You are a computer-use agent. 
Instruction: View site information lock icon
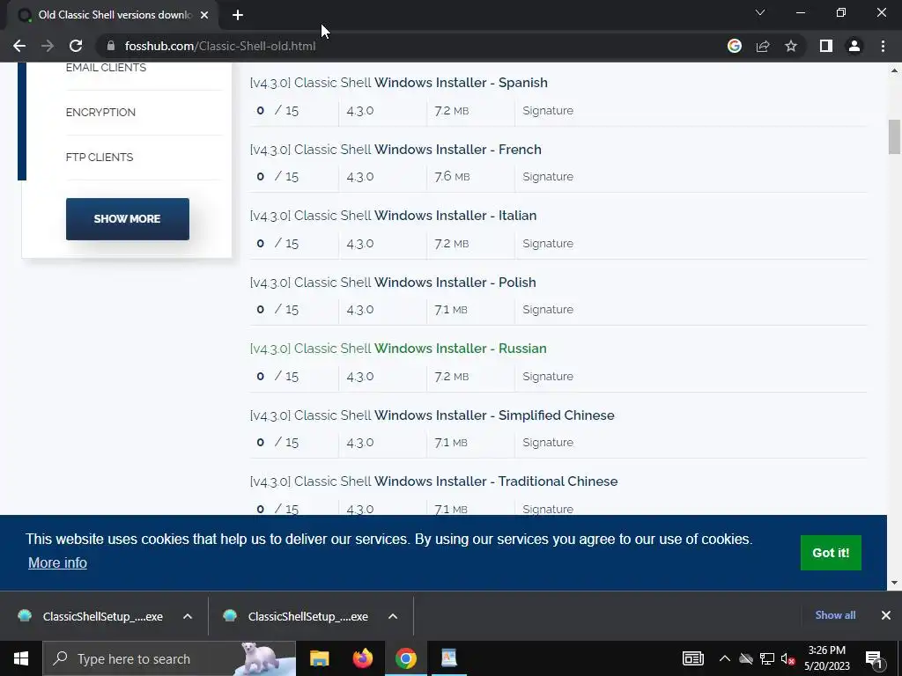point(111,46)
